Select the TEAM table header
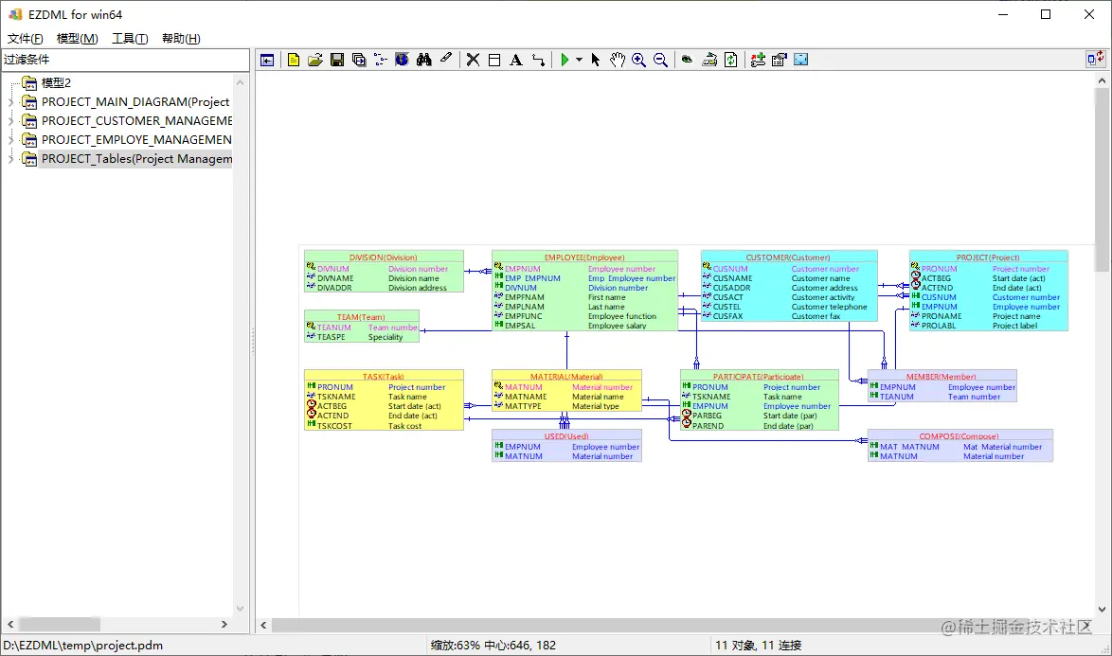This screenshot has width=1112, height=656. click(x=361, y=317)
